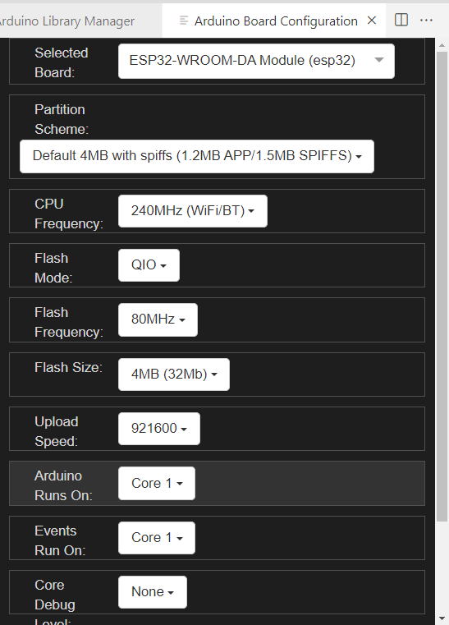Change CPU Frequency 240MHz dropdown
The width and height of the screenshot is (449, 625).
click(192, 211)
